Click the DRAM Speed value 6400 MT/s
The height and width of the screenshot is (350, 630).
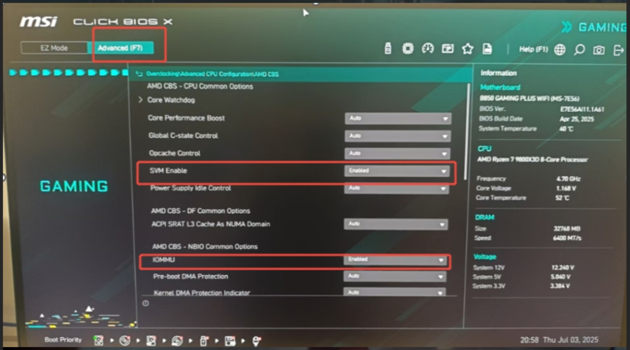(x=567, y=238)
